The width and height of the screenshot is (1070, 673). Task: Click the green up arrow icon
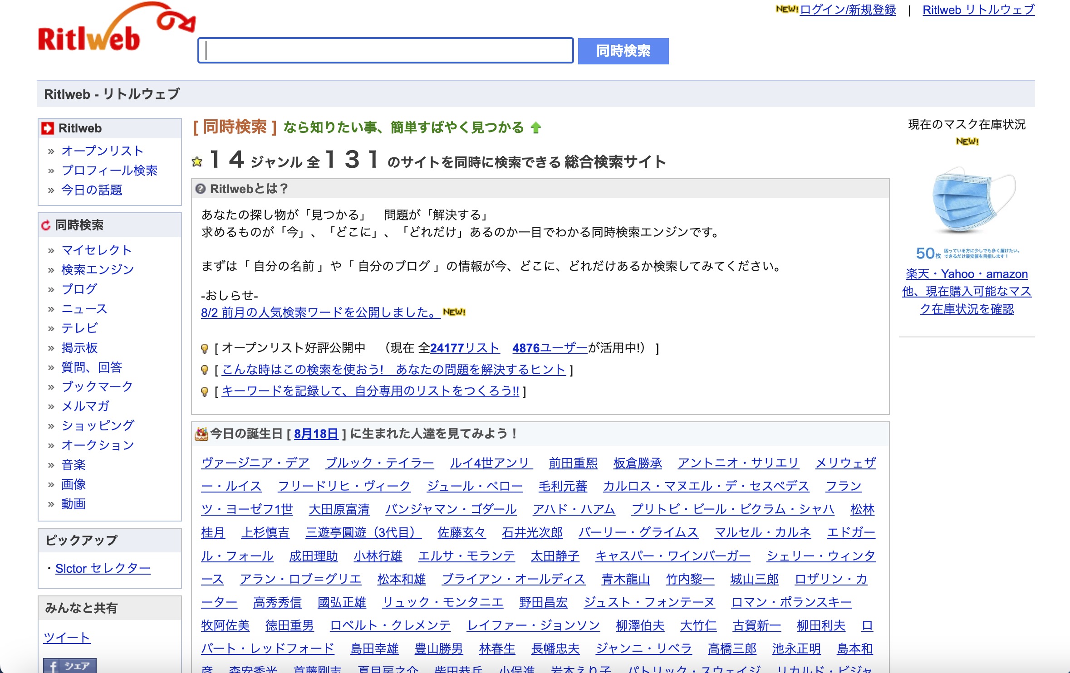tap(536, 128)
